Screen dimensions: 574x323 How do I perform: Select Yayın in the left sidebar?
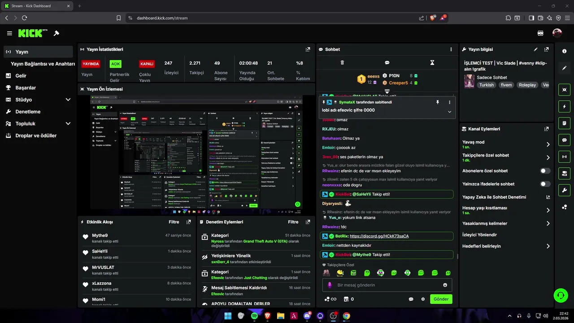point(38,52)
